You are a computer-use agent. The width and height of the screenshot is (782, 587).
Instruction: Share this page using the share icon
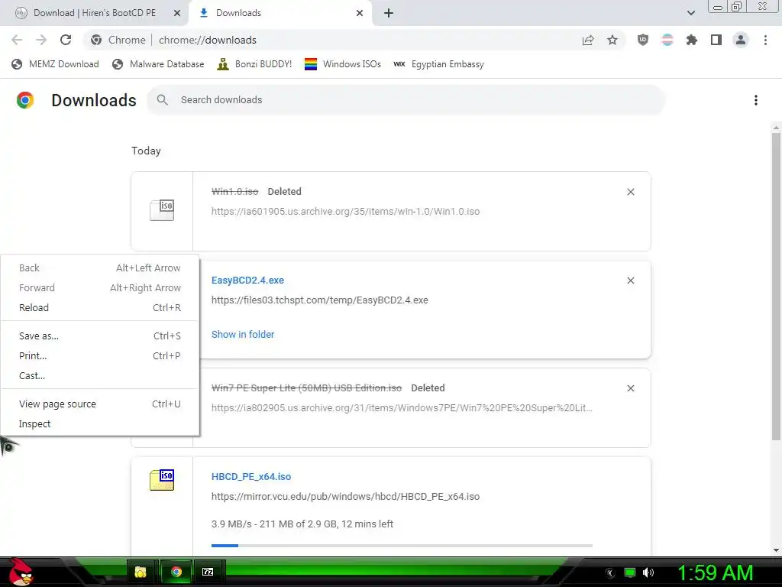(x=588, y=40)
